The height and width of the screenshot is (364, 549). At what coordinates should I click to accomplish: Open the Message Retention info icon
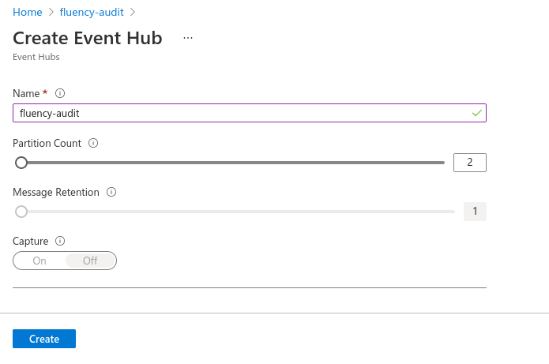(111, 192)
